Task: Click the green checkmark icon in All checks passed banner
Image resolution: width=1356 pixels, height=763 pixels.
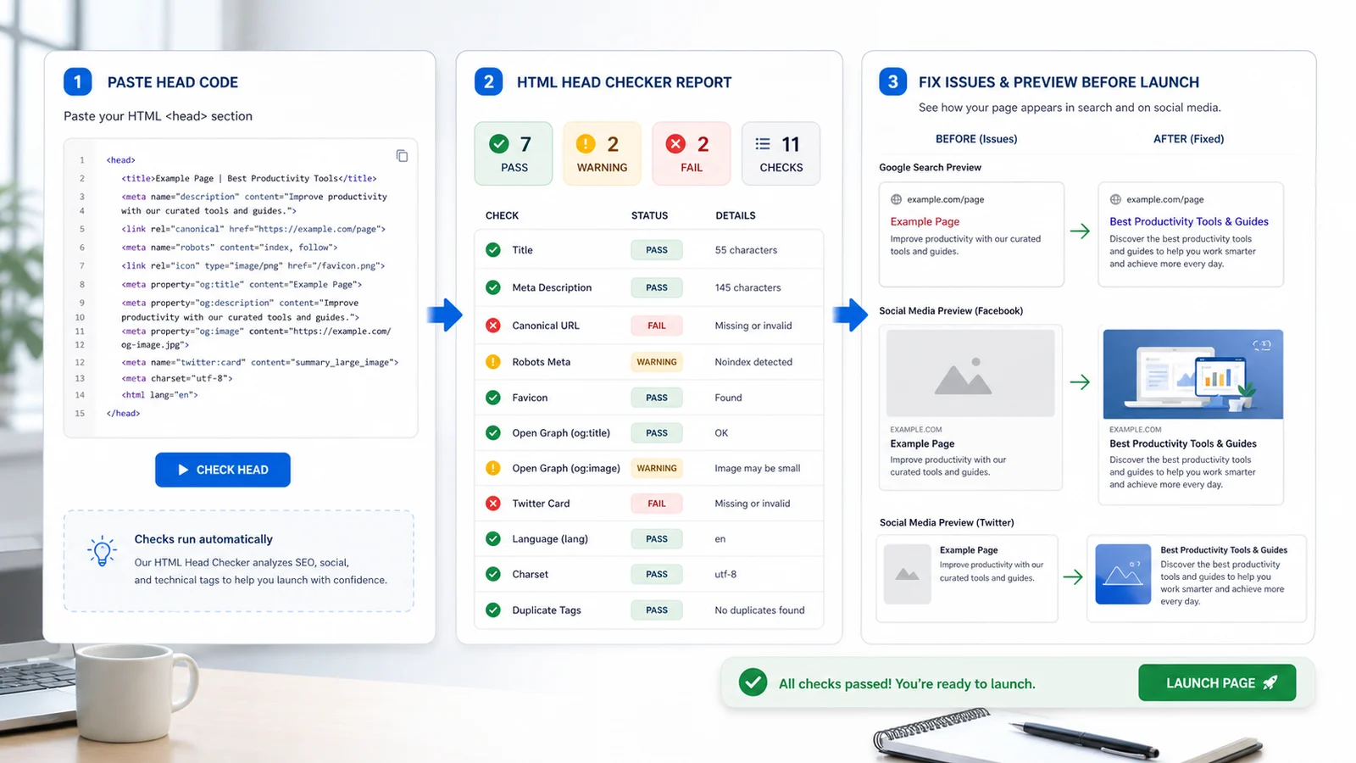Action: (753, 682)
